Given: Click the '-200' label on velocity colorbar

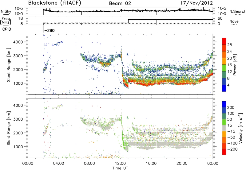Looking at the screenshot, I should click(x=232, y=149).
